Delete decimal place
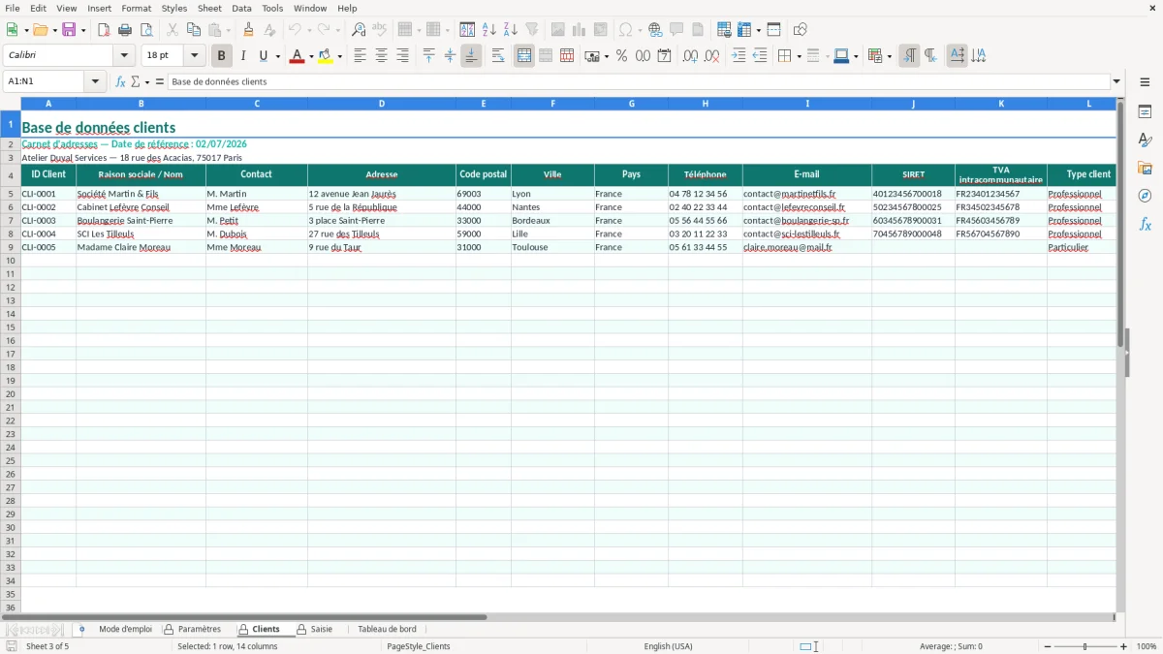 pyautogui.click(x=711, y=56)
